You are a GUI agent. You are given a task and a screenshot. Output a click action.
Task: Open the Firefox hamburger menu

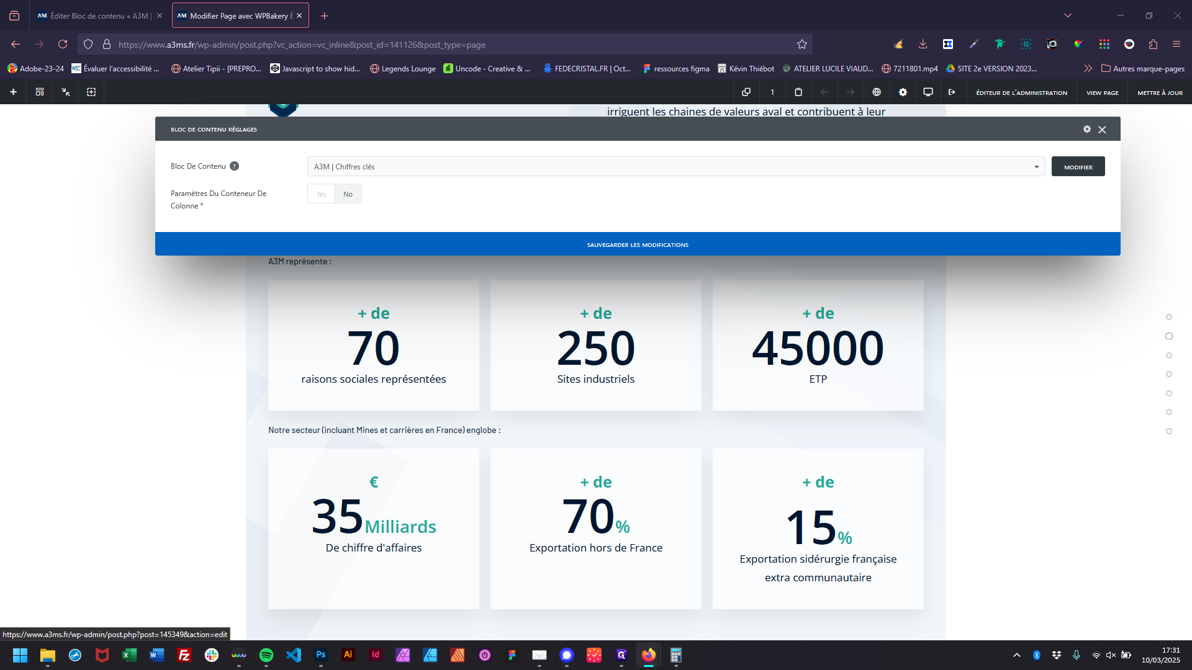pyautogui.click(x=1176, y=44)
